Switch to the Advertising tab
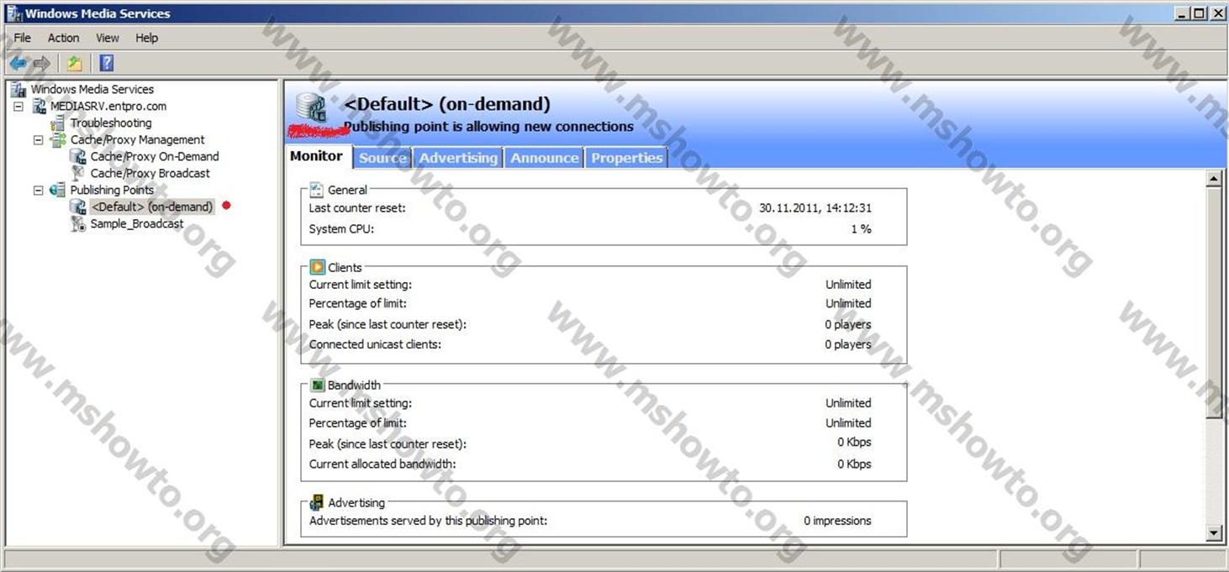The height and width of the screenshot is (572, 1229). point(458,158)
